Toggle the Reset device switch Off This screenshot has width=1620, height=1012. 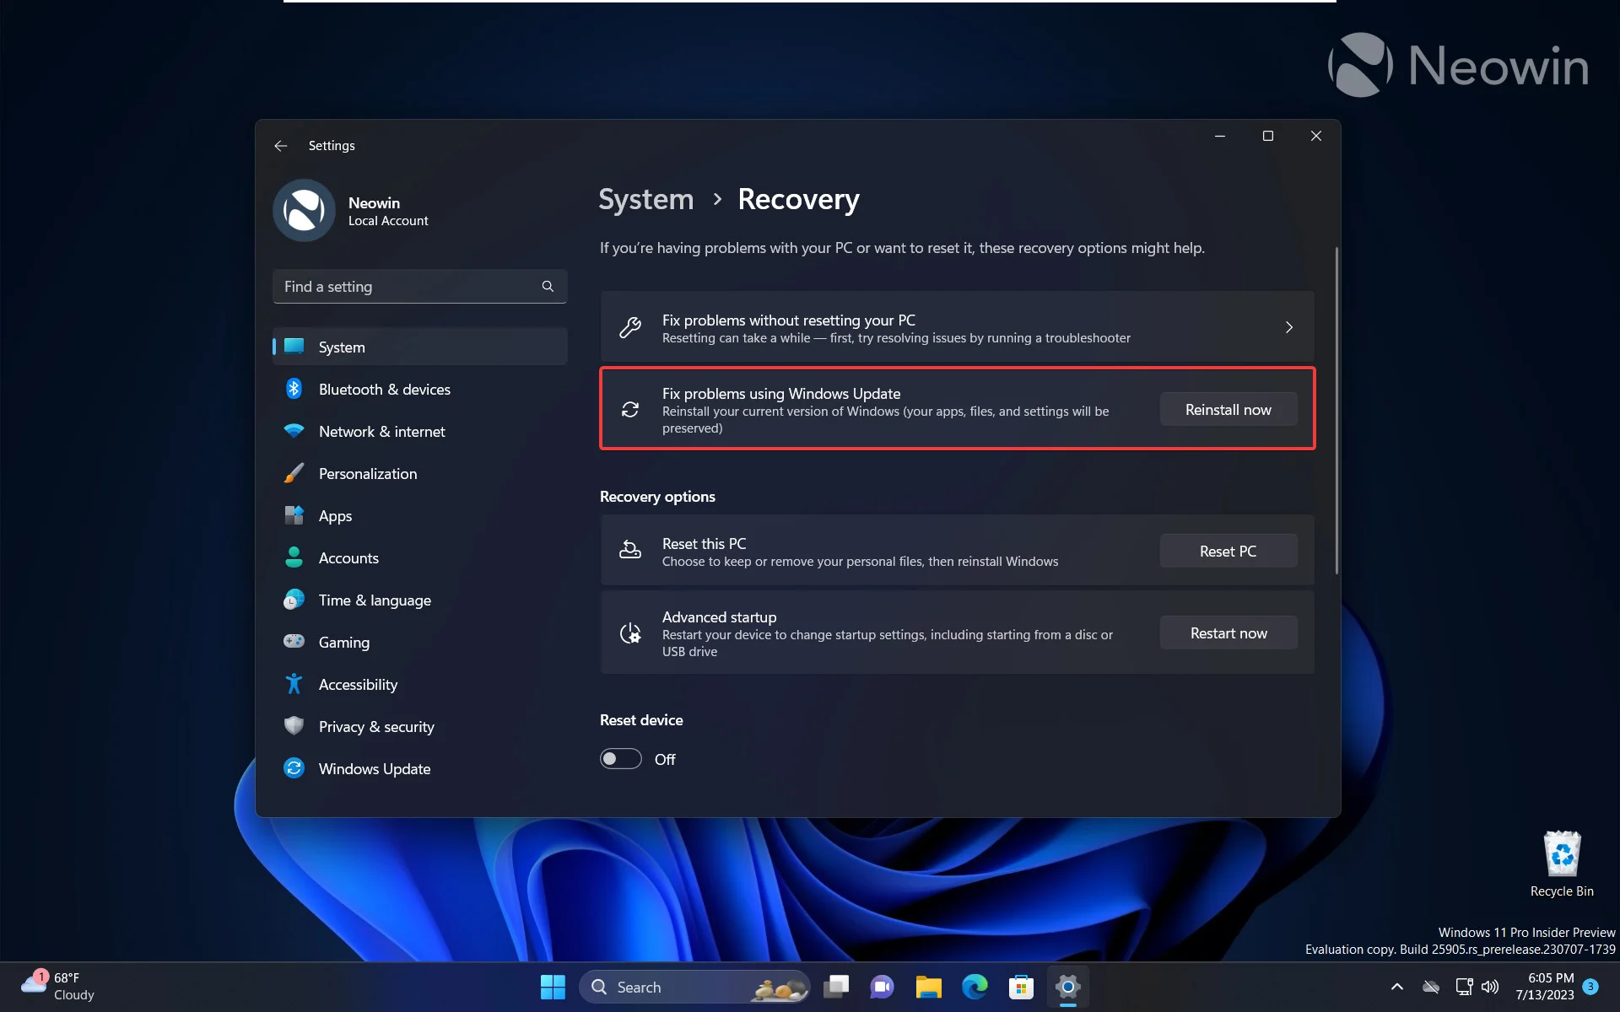[x=620, y=758]
